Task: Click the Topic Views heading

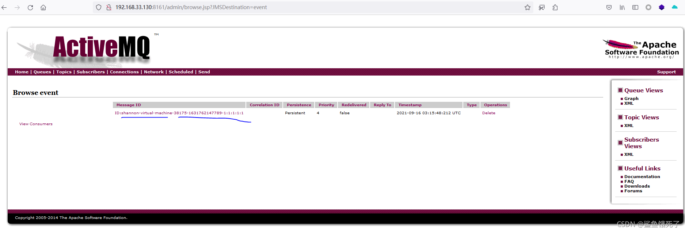Action: tap(642, 118)
